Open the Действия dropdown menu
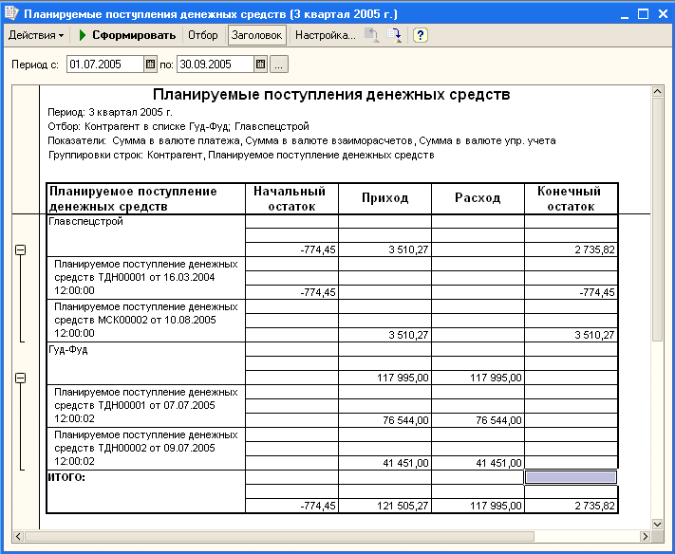Viewport: 675px width, 554px height. [x=36, y=35]
